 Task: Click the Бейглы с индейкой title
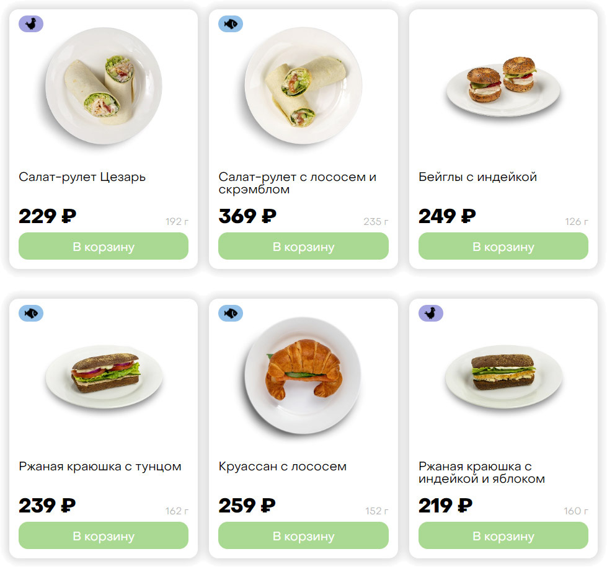477,177
